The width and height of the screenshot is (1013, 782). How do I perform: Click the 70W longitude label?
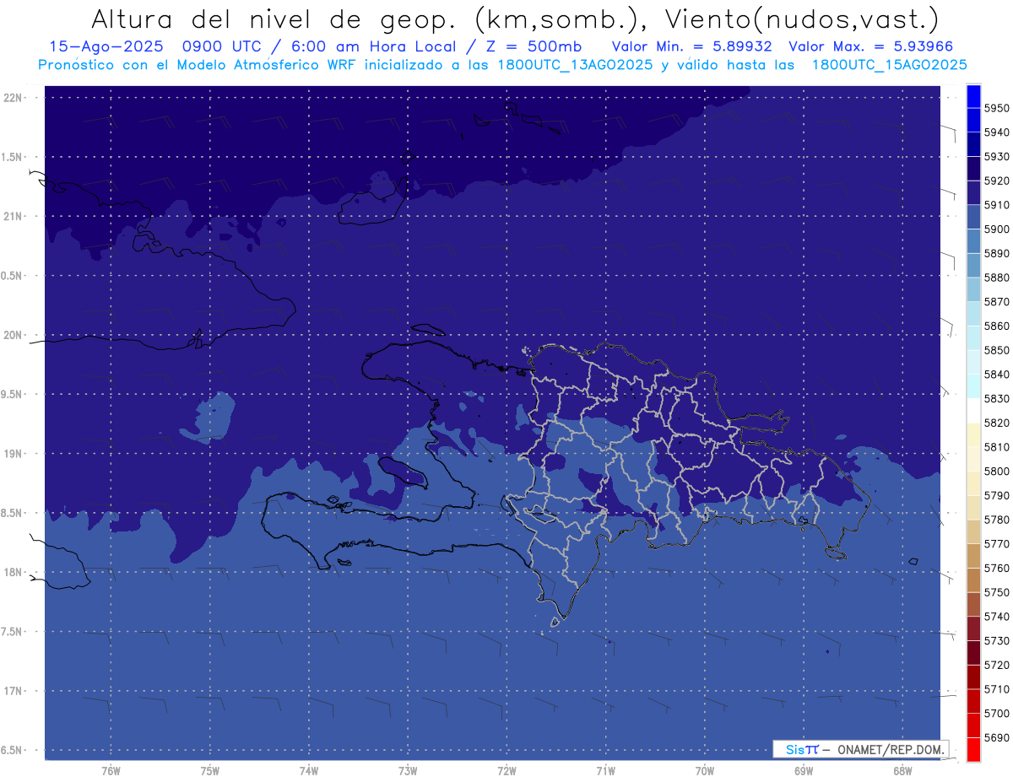(x=704, y=769)
